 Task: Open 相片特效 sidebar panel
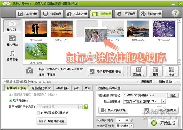(x=12, y=41)
